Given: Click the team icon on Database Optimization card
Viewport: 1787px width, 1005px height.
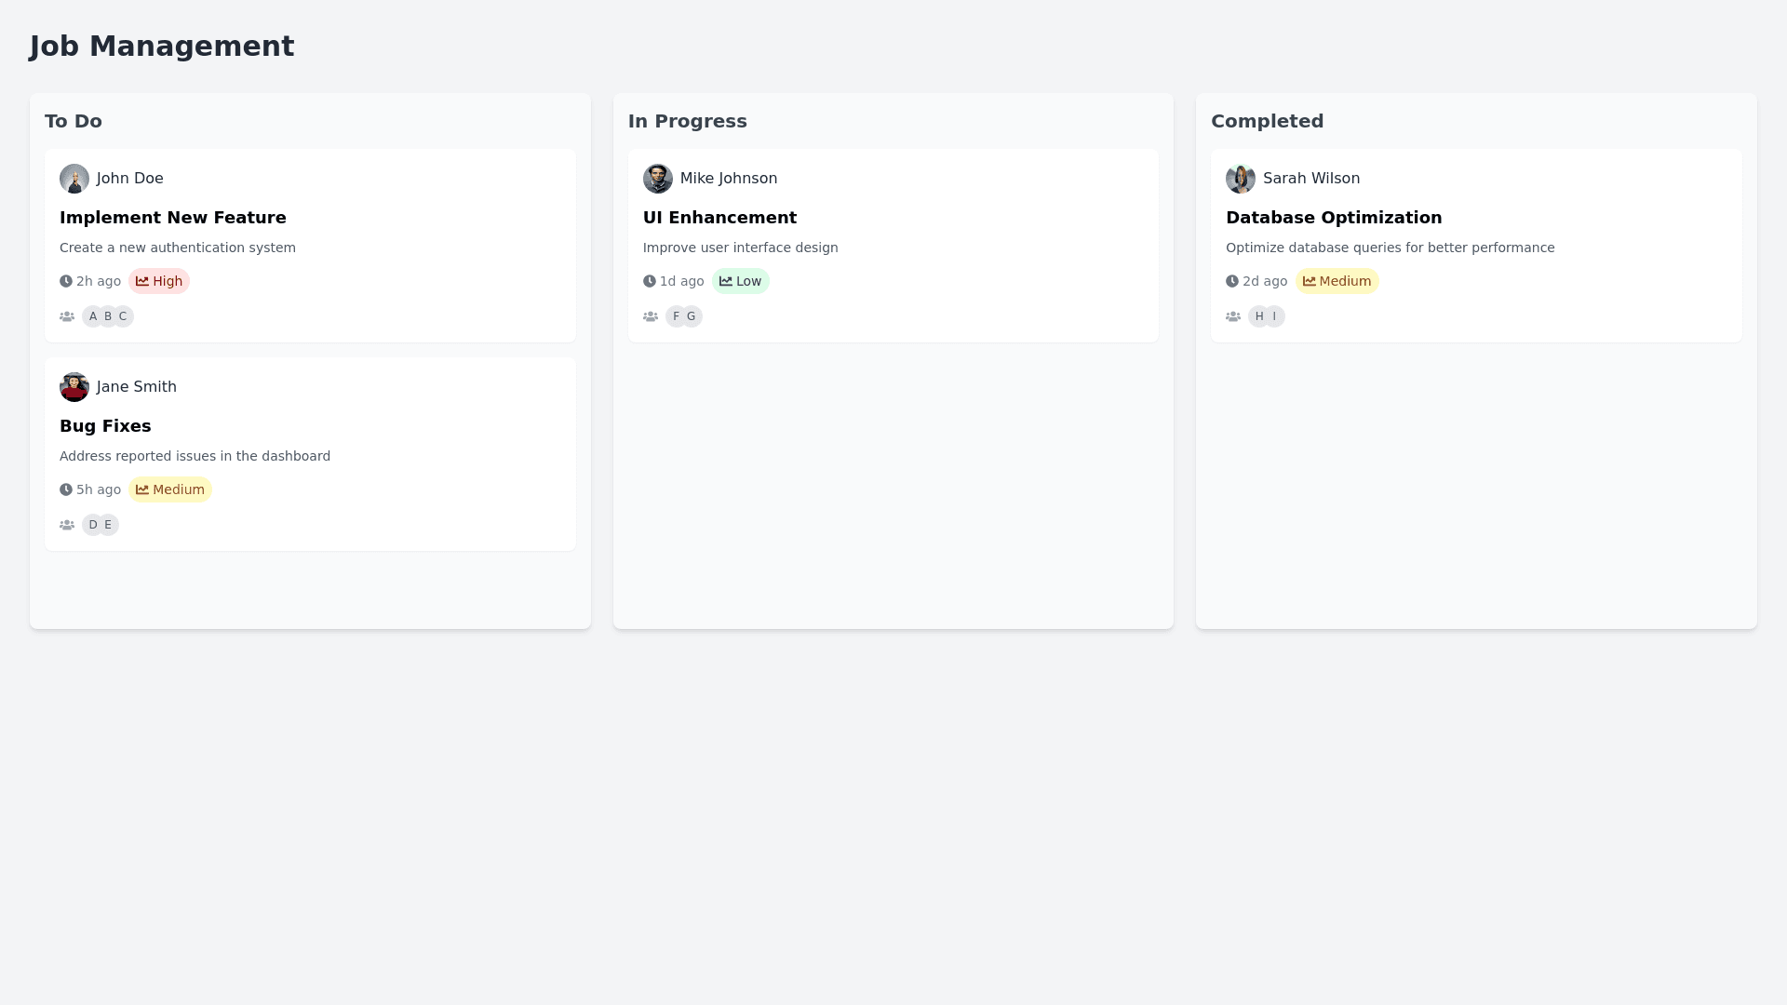Looking at the screenshot, I should (1233, 316).
